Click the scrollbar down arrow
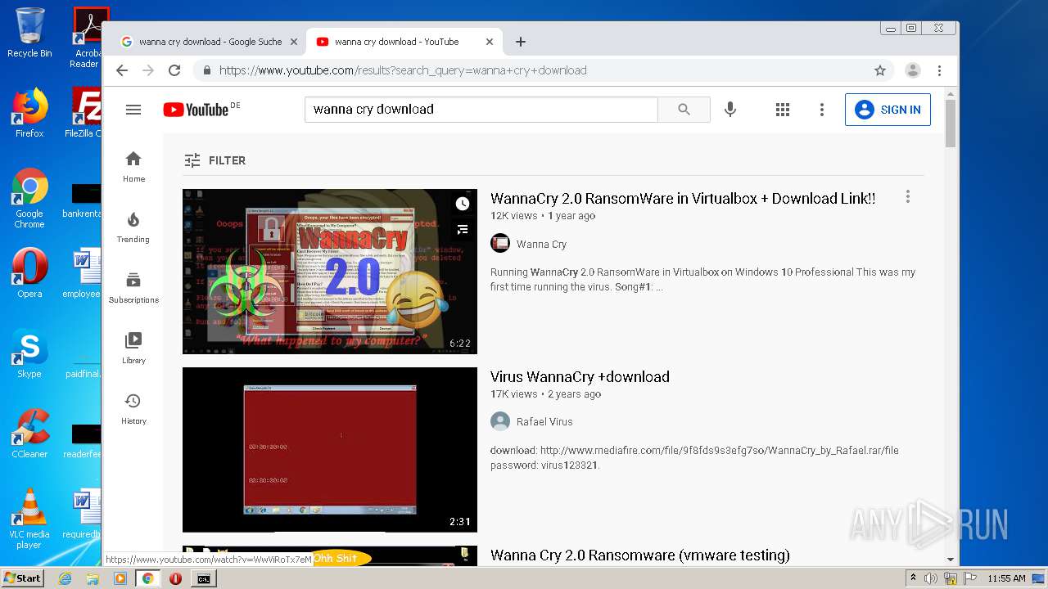Screen dimensions: 1048x589 click(x=951, y=560)
